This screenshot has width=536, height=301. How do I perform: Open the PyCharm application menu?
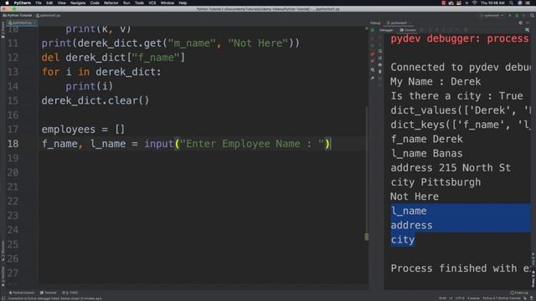click(x=23, y=3)
